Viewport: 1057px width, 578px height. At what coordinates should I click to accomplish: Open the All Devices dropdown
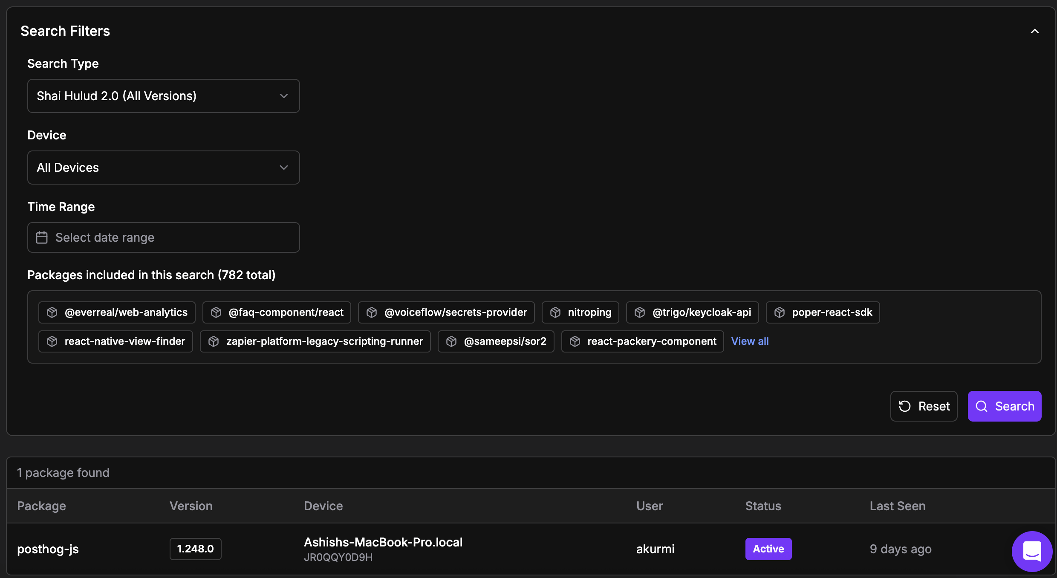coord(163,168)
